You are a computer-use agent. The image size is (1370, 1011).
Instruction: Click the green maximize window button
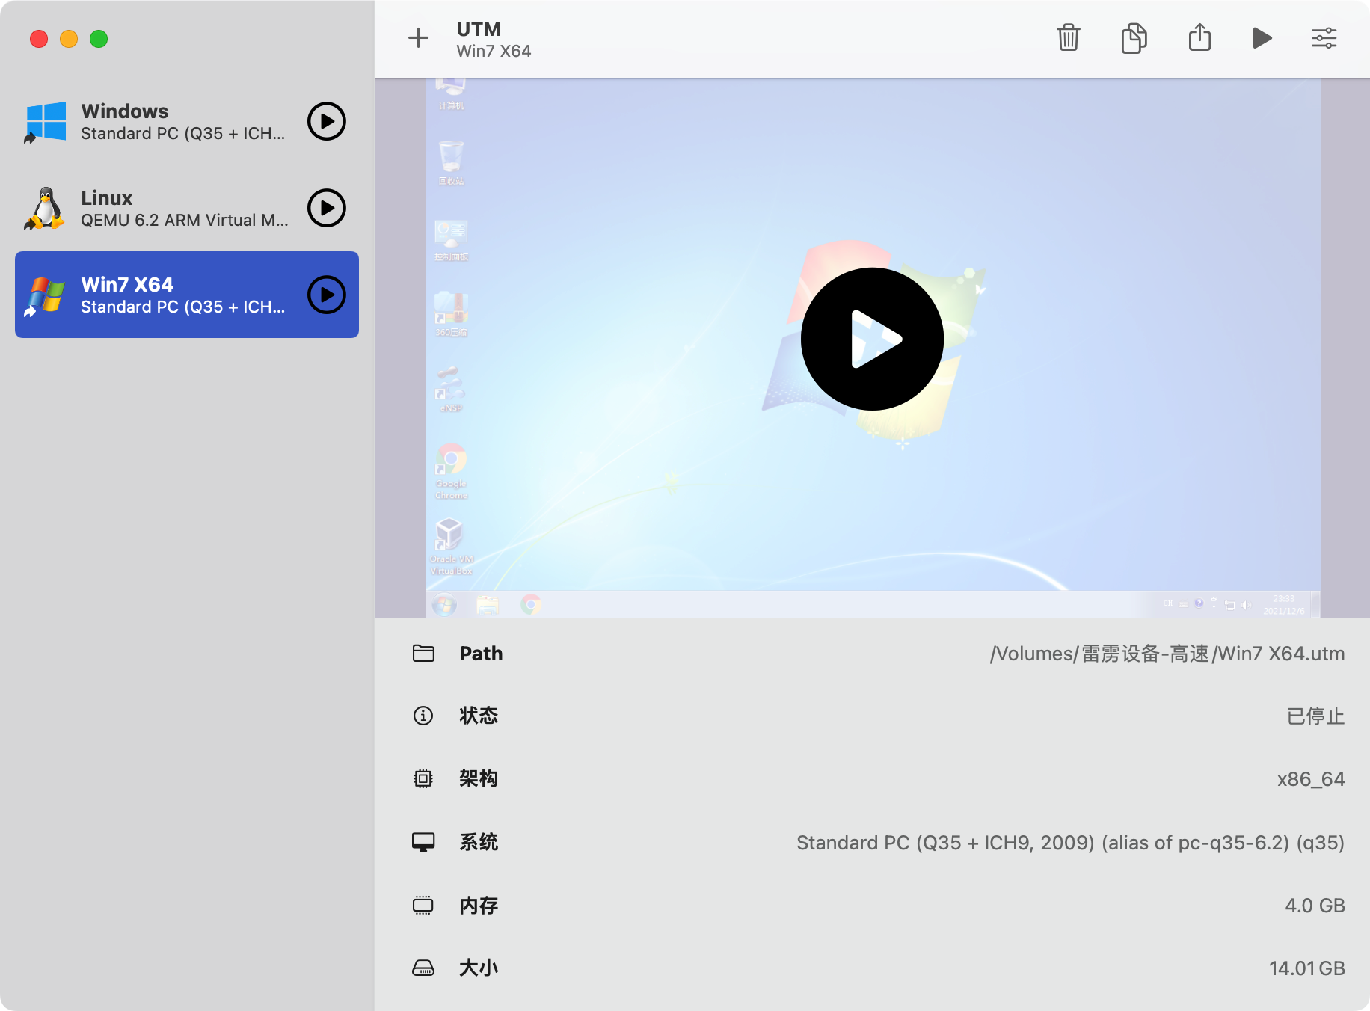(99, 39)
